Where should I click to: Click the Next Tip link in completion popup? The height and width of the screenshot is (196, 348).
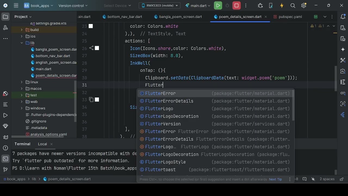[275, 179]
